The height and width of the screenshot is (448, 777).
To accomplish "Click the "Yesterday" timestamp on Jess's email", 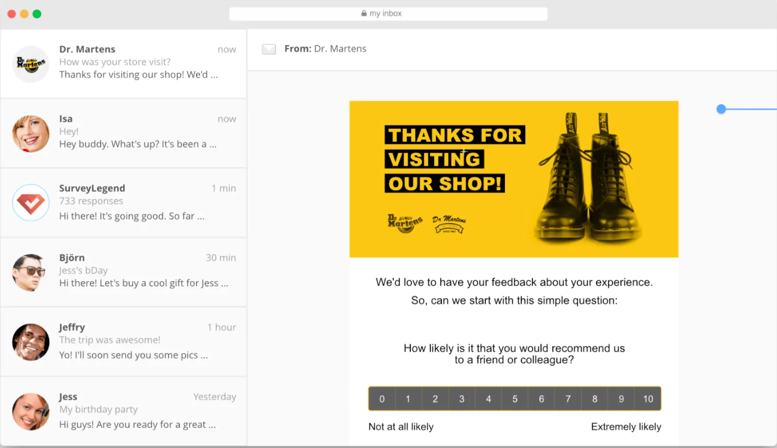I will (215, 397).
